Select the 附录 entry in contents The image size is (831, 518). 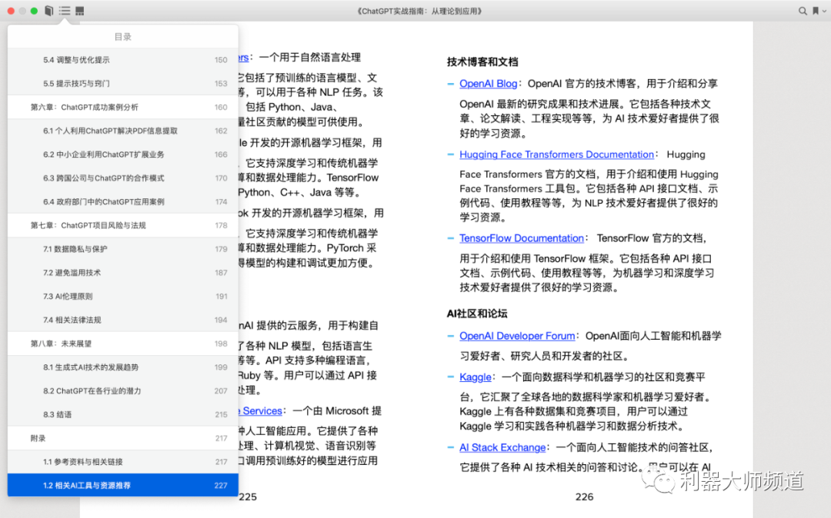(x=38, y=438)
